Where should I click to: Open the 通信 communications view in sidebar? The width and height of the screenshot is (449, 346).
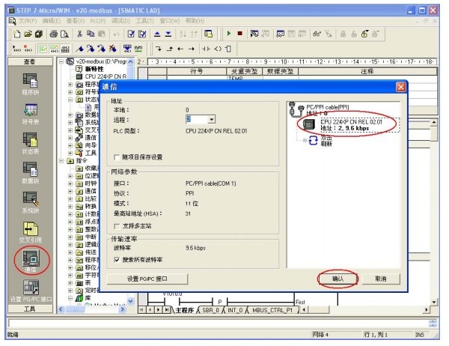[31, 261]
